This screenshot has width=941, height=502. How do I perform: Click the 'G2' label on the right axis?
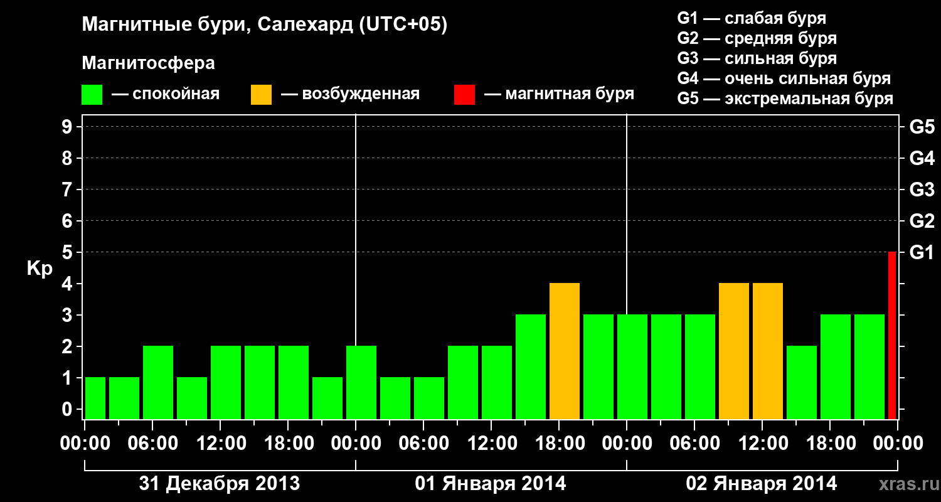(922, 221)
